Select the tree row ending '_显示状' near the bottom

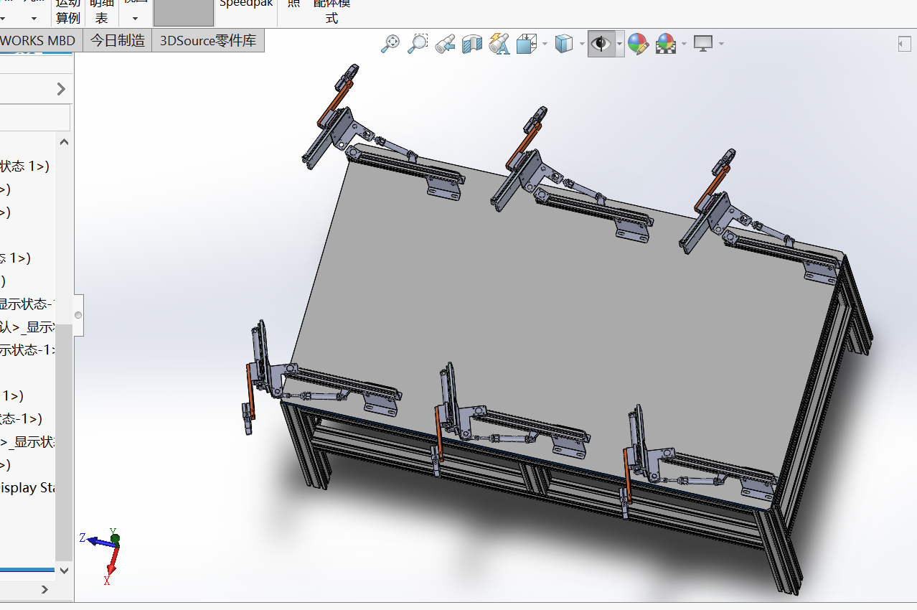(27, 441)
